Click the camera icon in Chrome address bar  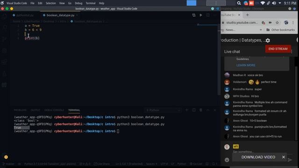(x=270, y=23)
